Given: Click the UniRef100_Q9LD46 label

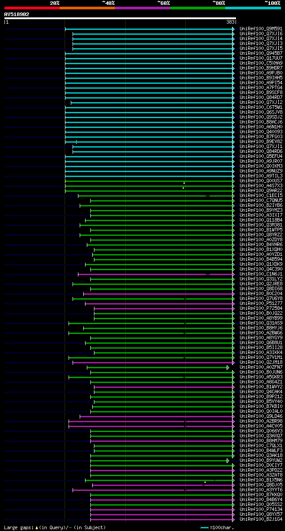Looking at the screenshot, I should coord(261,416).
